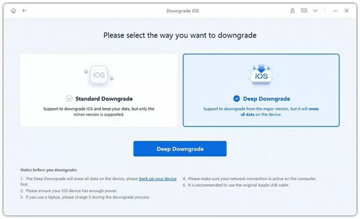Click the erase all data warning text

279,111
